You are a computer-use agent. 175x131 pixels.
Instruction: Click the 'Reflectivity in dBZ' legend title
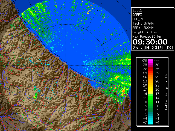(166, 92)
